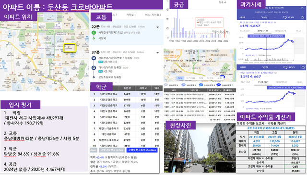The image size is (307, 175).
Task: Click the first blue bus stop icon
Action: pyautogui.click(x=94, y=58)
